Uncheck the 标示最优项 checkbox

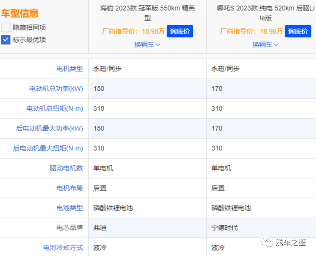5,40
